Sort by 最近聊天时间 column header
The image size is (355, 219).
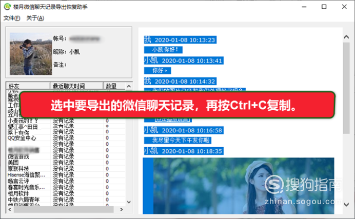[x=76, y=86]
